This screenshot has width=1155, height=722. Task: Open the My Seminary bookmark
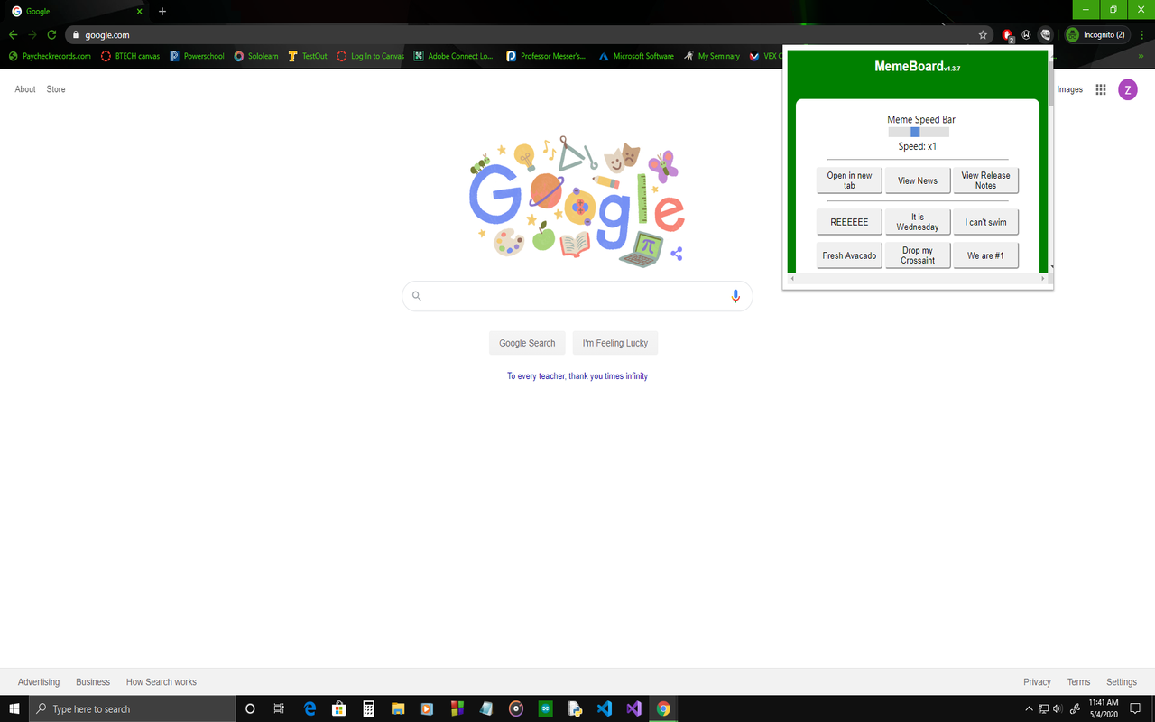click(x=712, y=56)
